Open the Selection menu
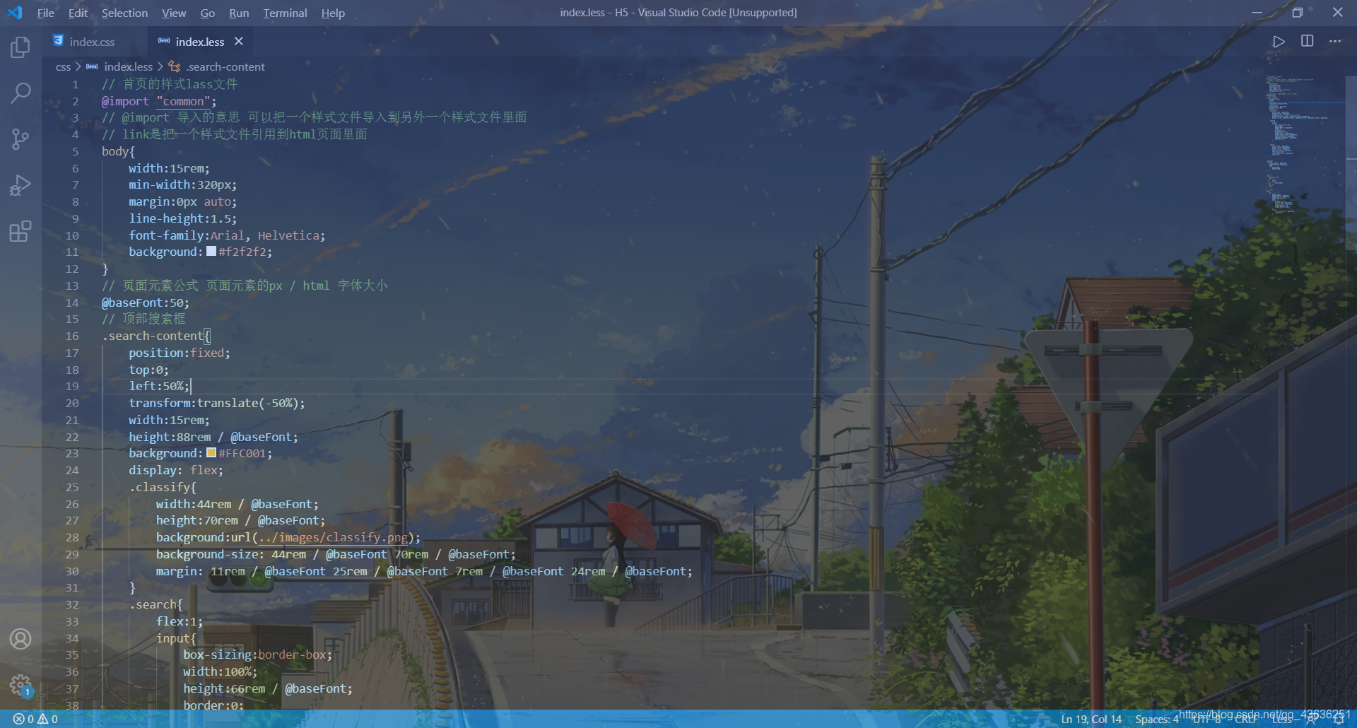 click(x=124, y=13)
